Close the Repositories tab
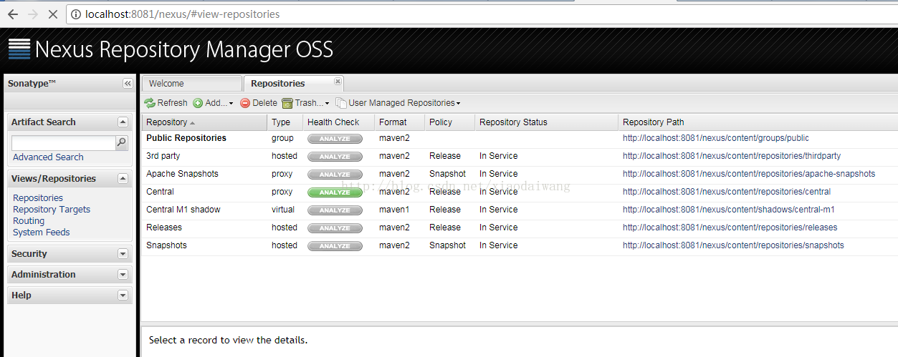This screenshot has width=898, height=357. tap(338, 81)
